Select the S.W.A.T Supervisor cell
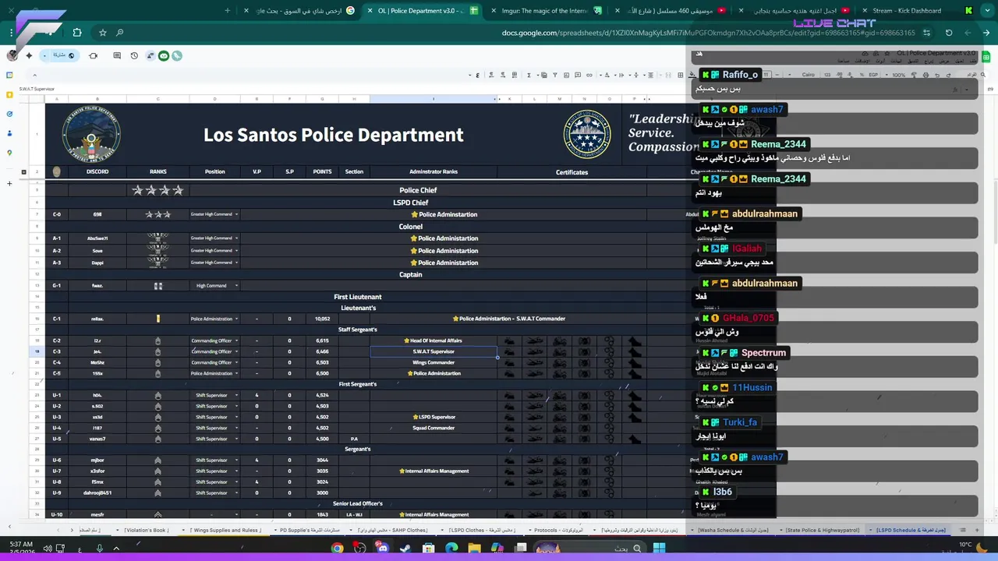The width and height of the screenshot is (998, 561). (434, 351)
